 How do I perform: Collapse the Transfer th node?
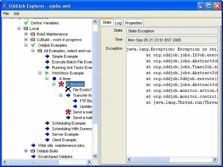coord(61,95)
